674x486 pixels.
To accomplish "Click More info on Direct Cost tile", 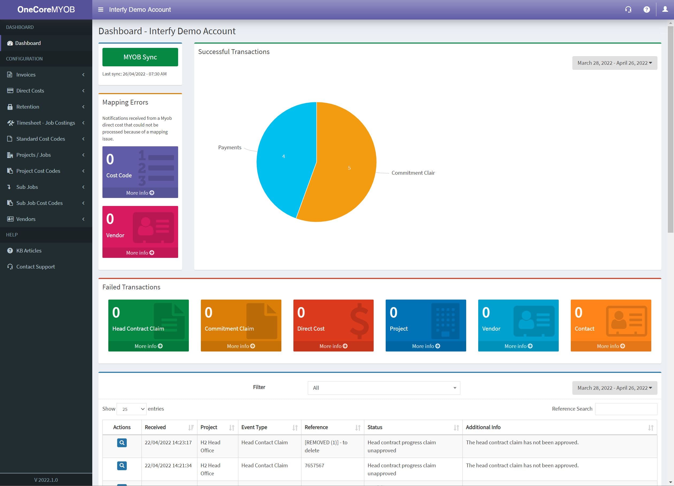I will point(333,346).
